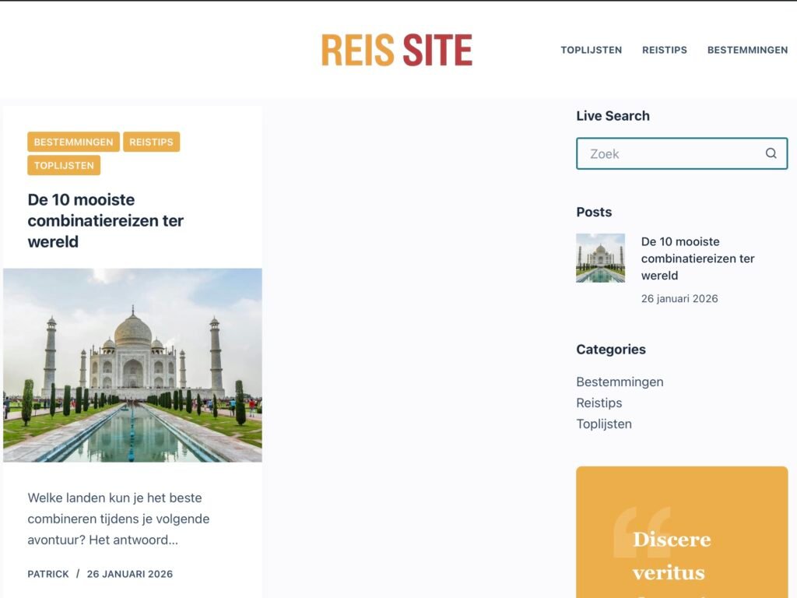The width and height of the screenshot is (797, 598).
Task: Click the 26 JANUARI 2026 post date
Action: (x=130, y=574)
